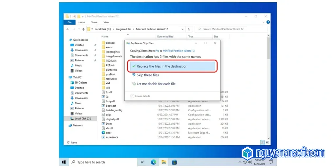336x168 pixels.
Task: Click File Explorer icon in the taskbar
Action: pyautogui.click(x=164, y=162)
